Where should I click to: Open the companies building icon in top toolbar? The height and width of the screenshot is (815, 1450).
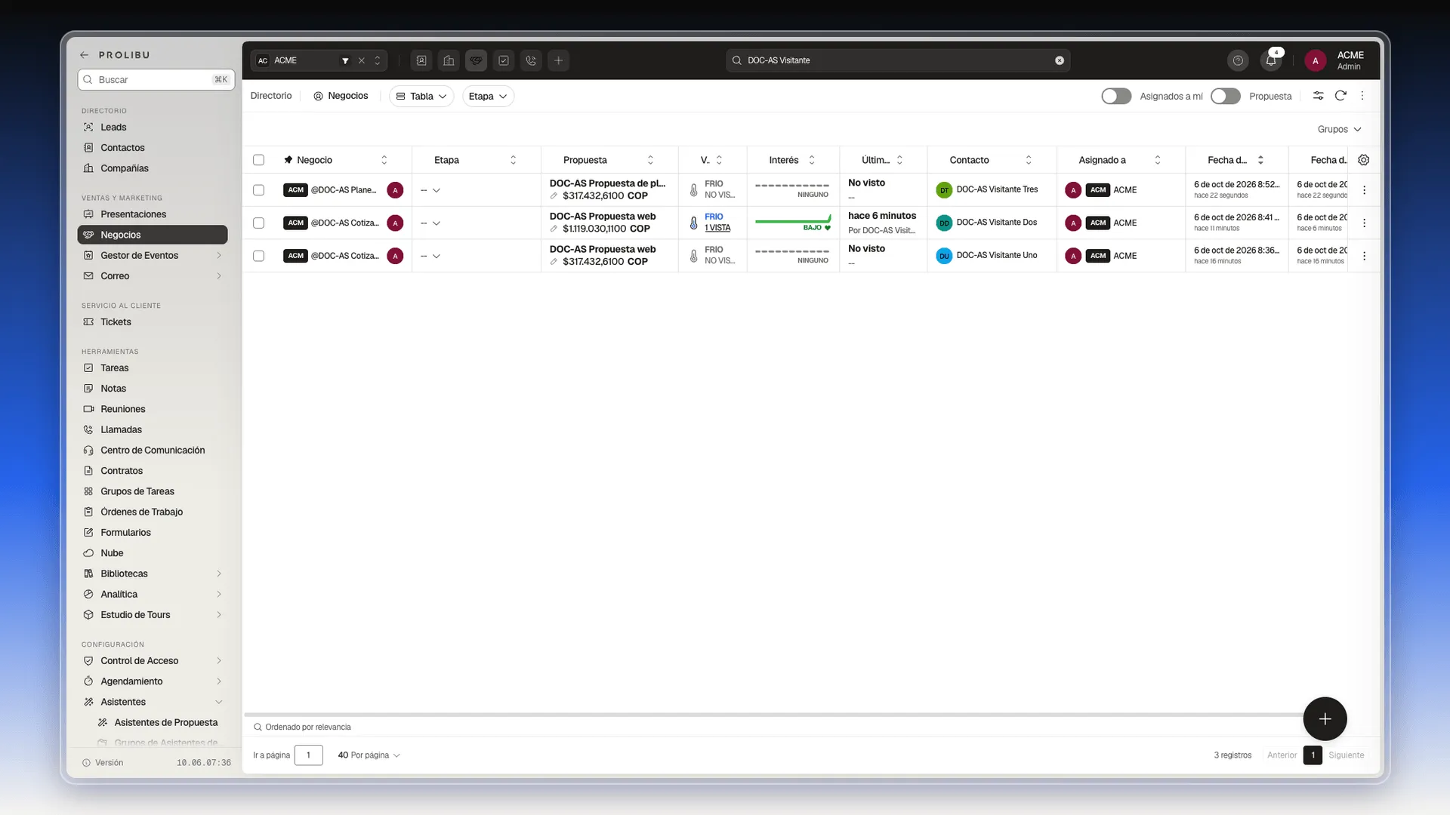(x=449, y=60)
